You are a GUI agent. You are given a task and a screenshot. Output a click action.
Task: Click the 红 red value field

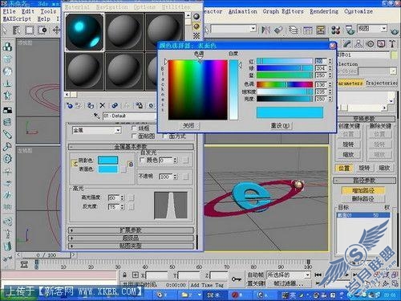click(x=321, y=61)
